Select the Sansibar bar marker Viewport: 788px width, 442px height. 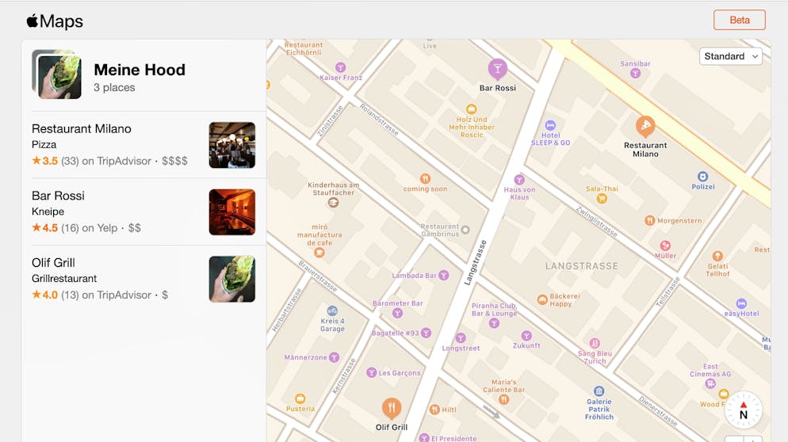(635, 74)
